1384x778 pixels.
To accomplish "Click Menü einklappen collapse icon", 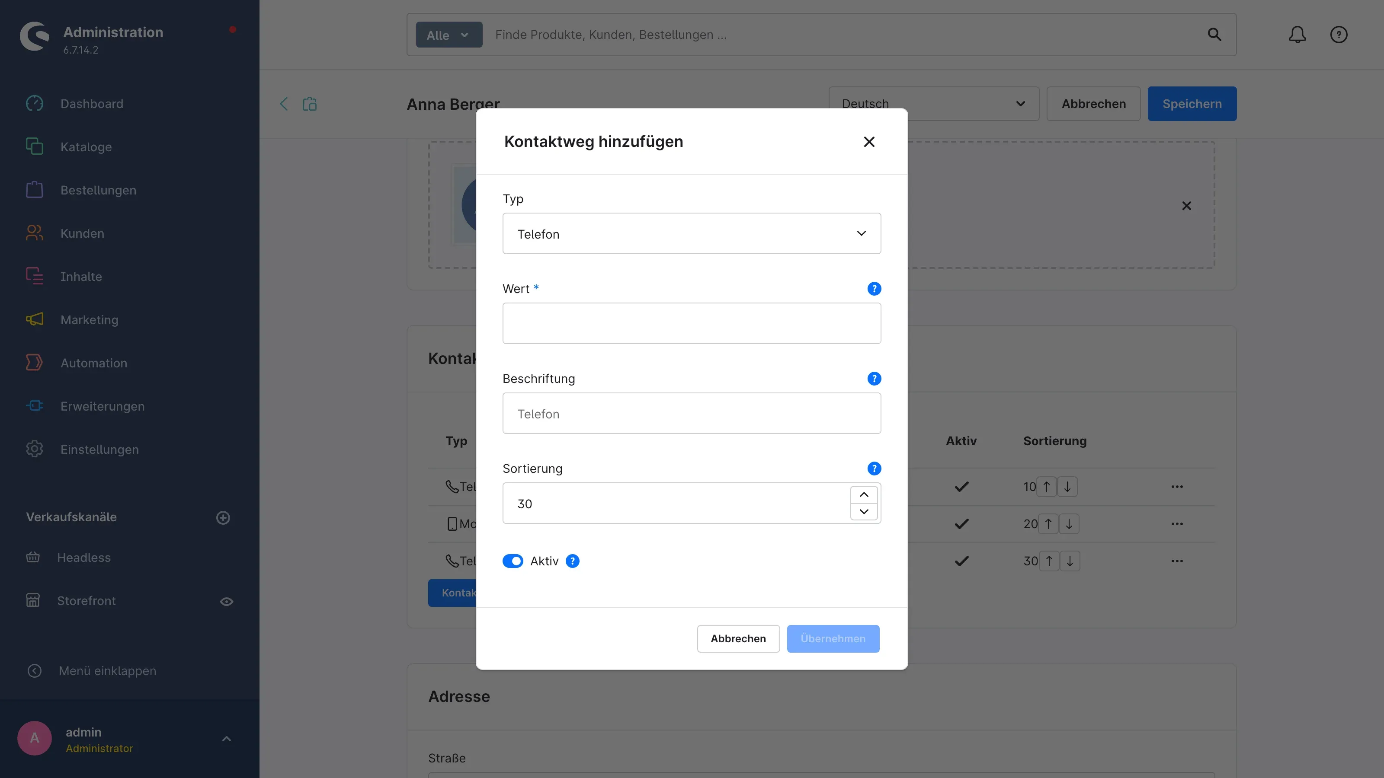I will point(35,671).
